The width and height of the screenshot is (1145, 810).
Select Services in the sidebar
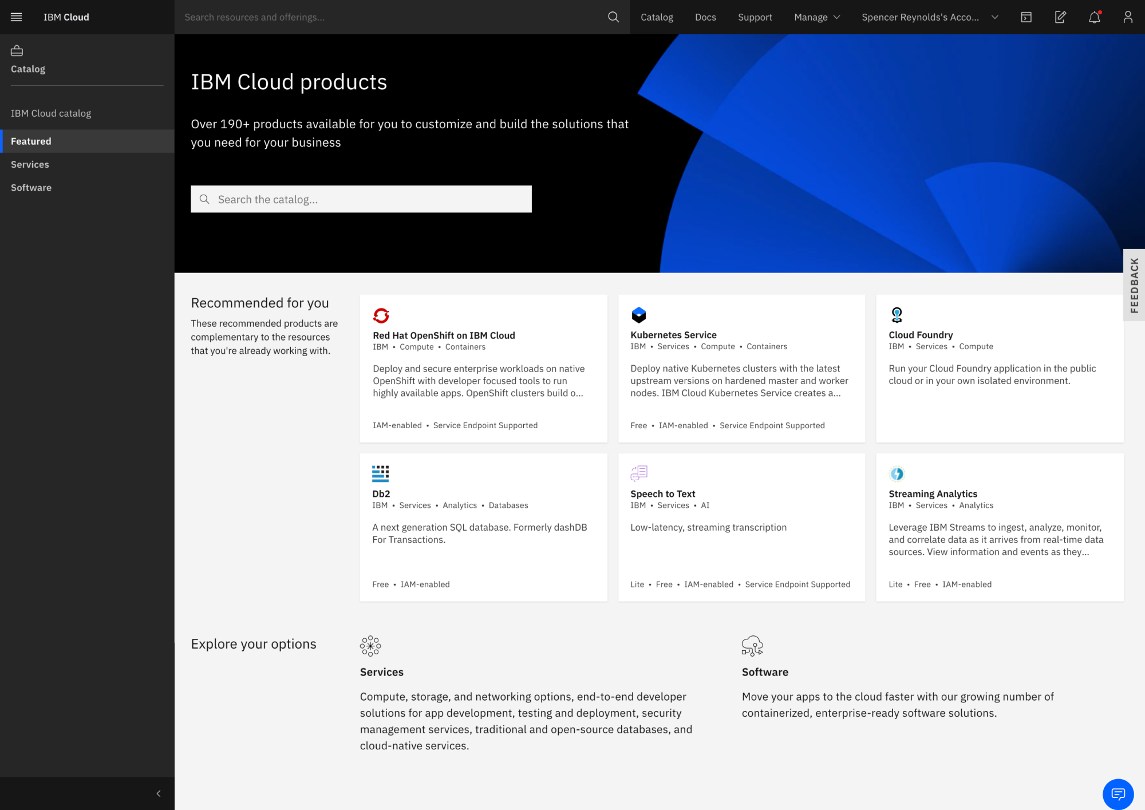click(87, 164)
